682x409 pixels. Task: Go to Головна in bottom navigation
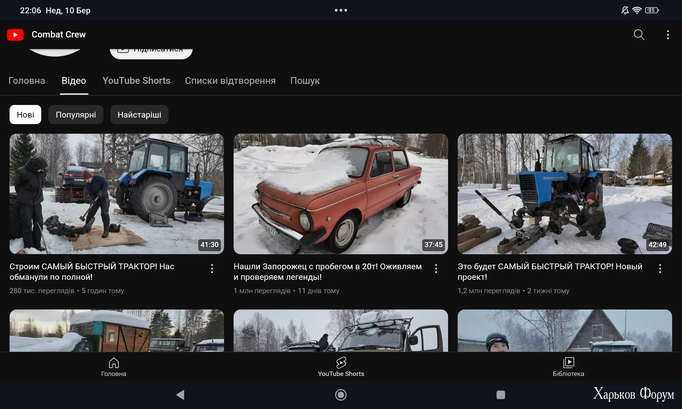[x=114, y=367]
